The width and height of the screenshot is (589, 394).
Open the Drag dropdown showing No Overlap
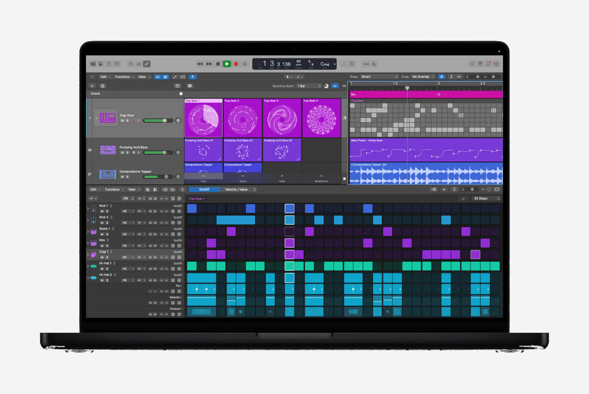click(422, 76)
